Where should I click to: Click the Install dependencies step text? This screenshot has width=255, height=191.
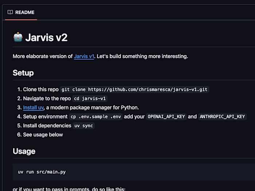click(47, 126)
